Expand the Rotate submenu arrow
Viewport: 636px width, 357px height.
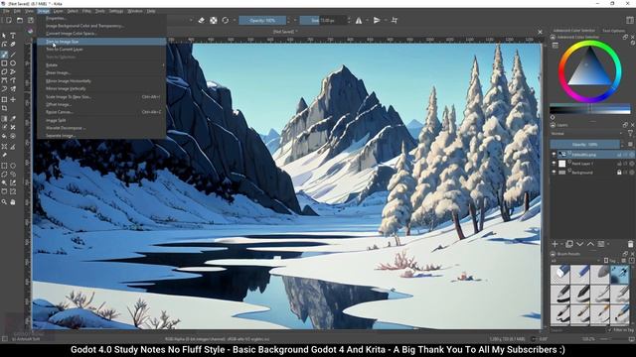(x=163, y=64)
